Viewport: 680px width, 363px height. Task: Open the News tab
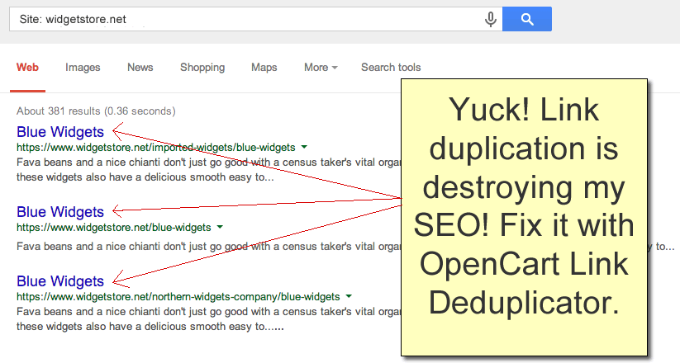point(140,67)
